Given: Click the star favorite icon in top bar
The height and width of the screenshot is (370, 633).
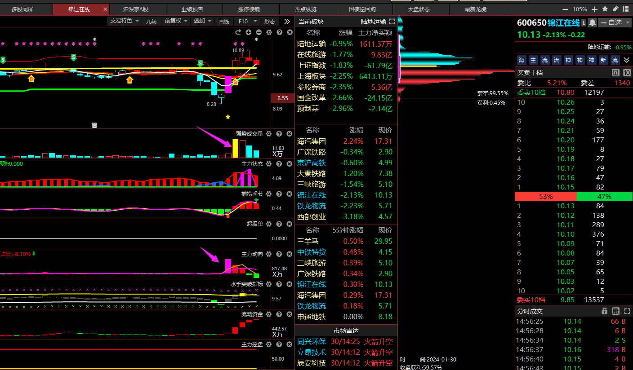Looking at the screenshot, I should click(x=605, y=9).
